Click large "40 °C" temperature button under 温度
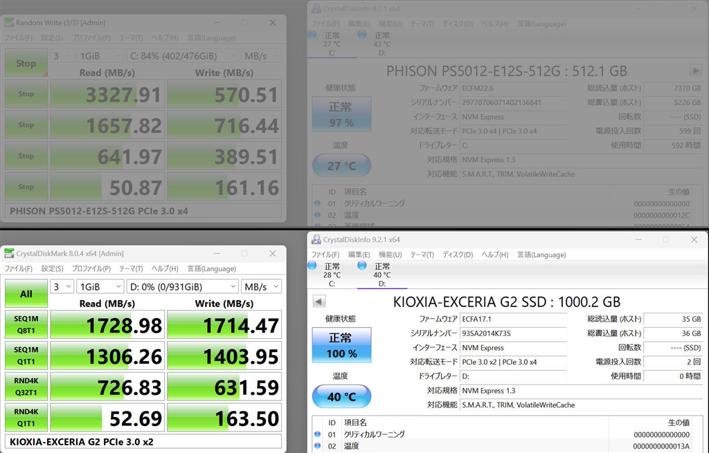The image size is (709, 453). (341, 396)
